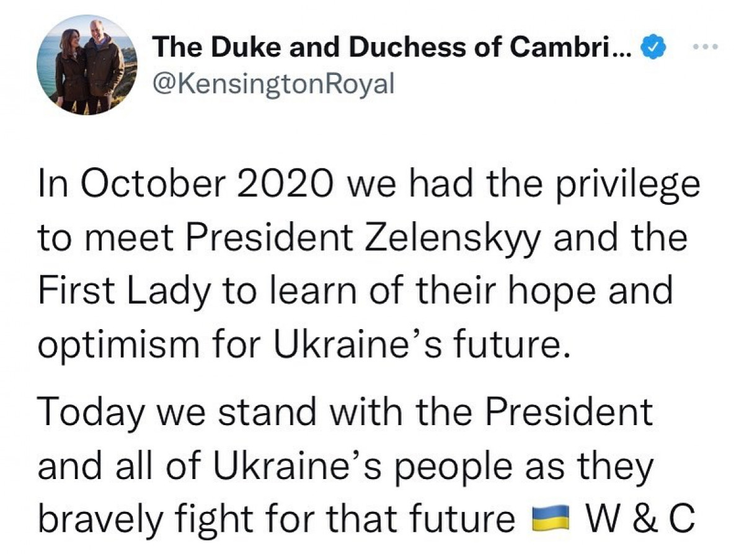Click the @KensingtonRoyal handle
This screenshot has width=744, height=554.
[x=273, y=84]
